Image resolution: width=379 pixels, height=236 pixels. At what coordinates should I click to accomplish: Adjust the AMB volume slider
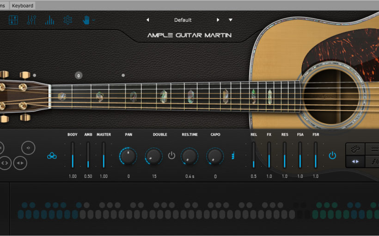click(88, 155)
